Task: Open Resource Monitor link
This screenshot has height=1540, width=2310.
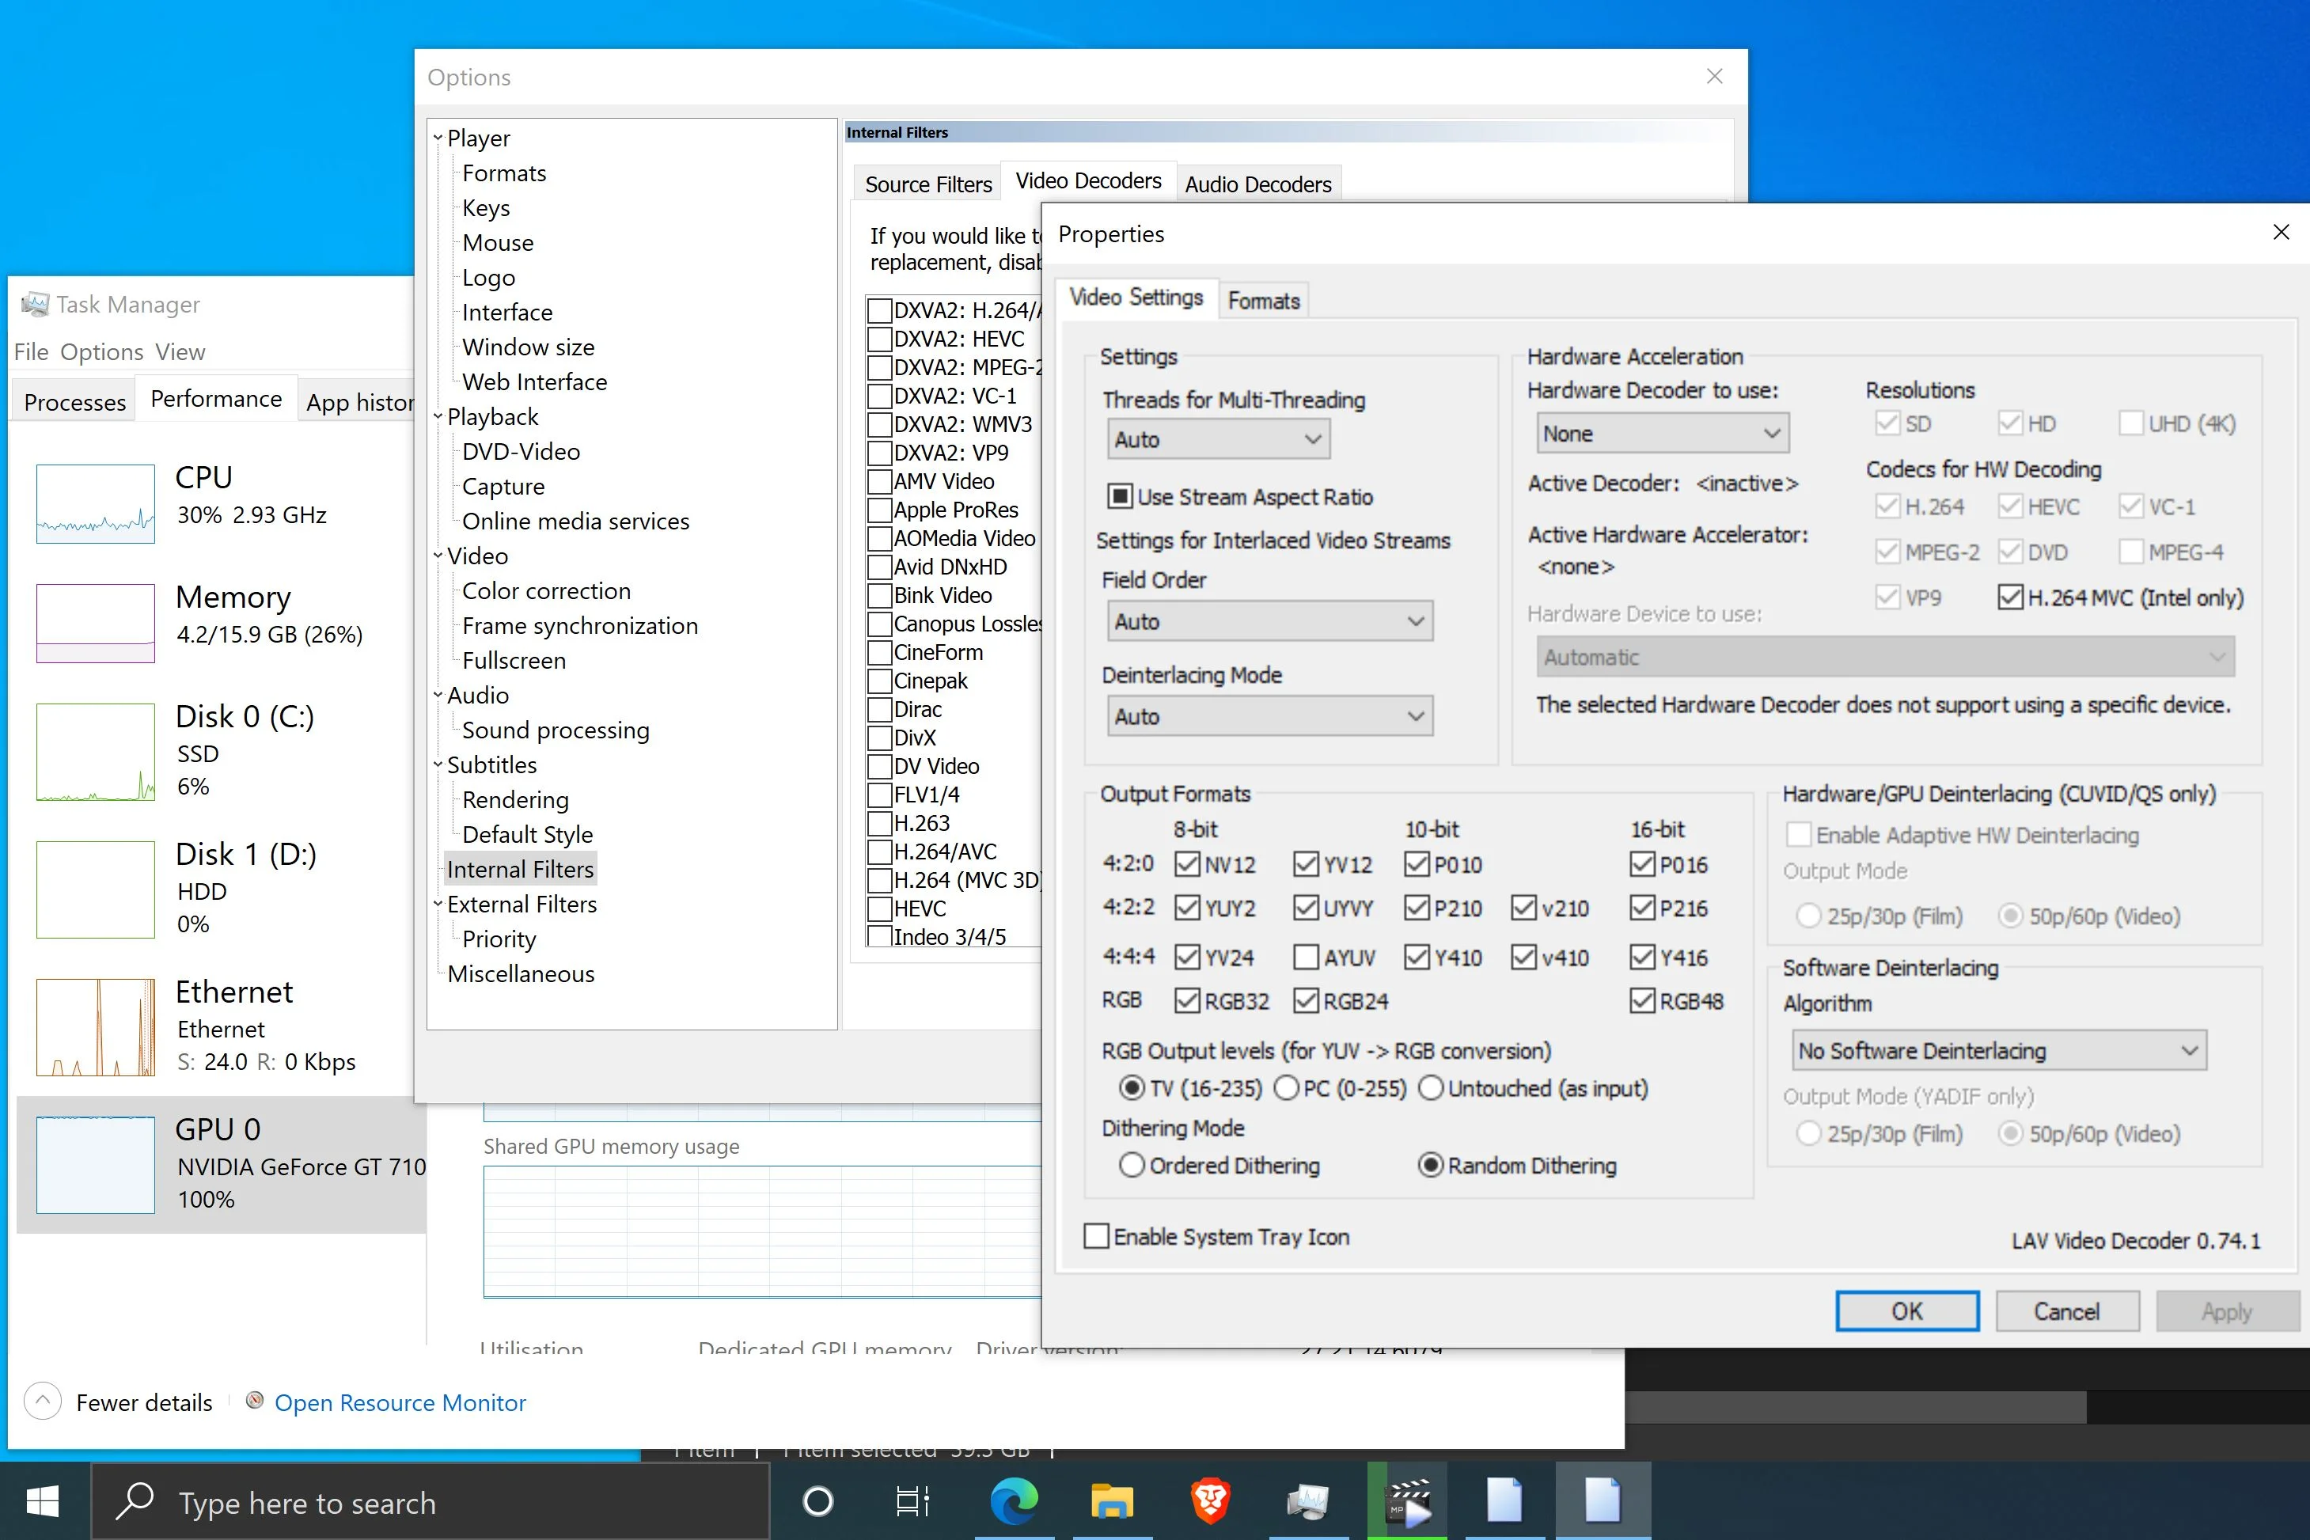Action: point(400,1402)
